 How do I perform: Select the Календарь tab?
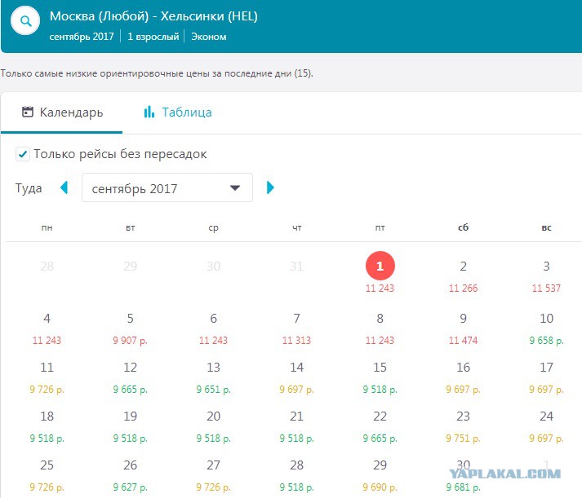[62, 112]
